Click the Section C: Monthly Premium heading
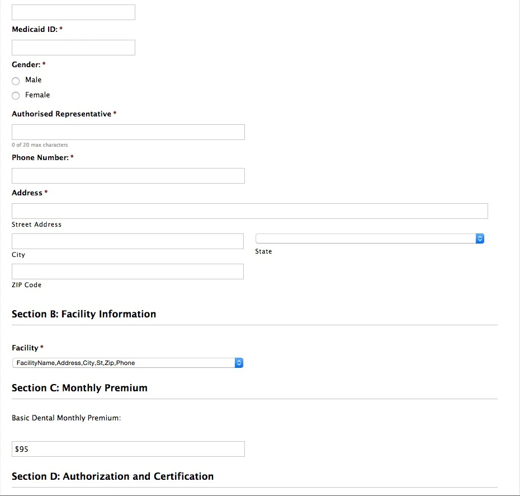Viewport: 520px width, 496px height. tap(79, 388)
